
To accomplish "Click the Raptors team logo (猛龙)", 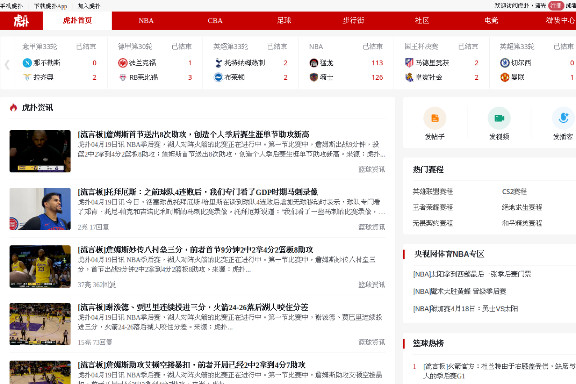I will pos(314,63).
